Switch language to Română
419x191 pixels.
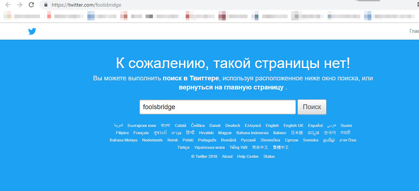pos(229,140)
